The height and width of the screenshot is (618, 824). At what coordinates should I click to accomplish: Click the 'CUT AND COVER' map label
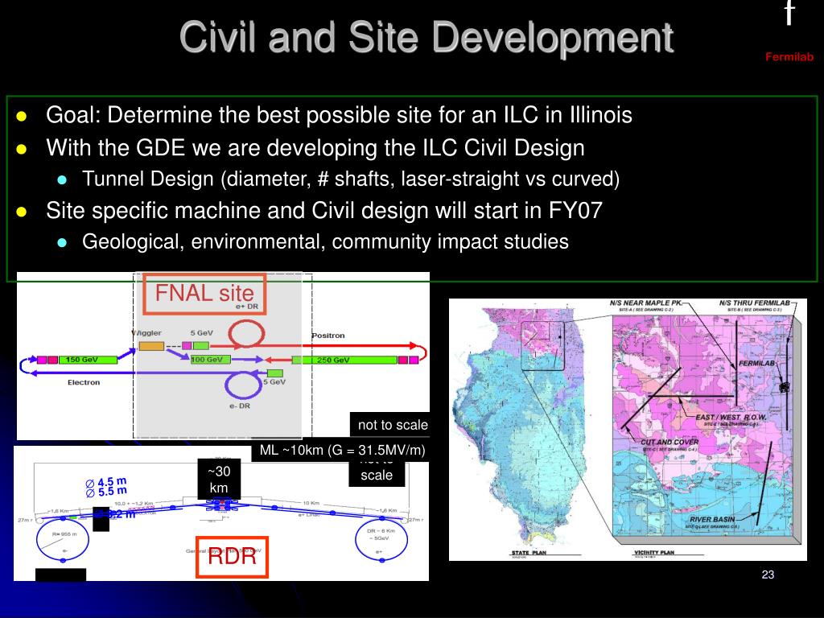[669, 443]
